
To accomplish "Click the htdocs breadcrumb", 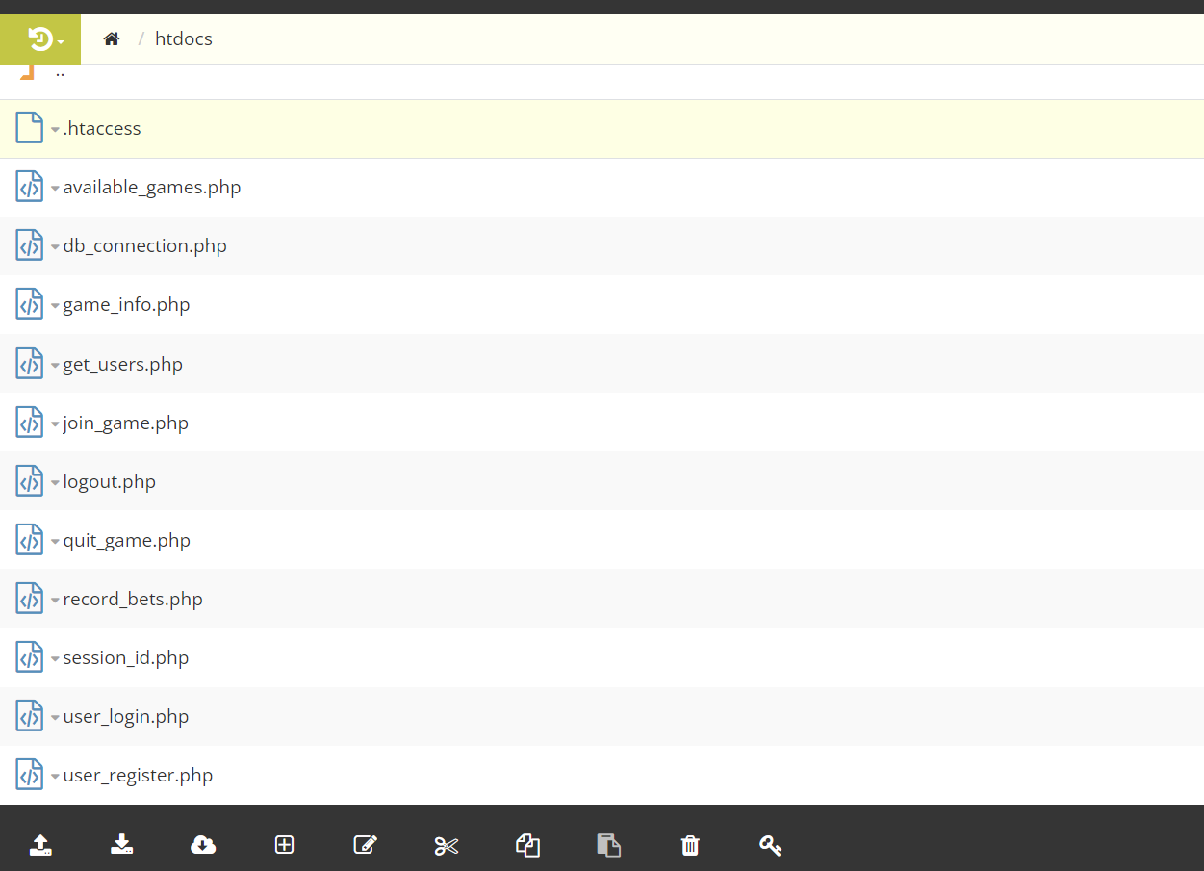I will [x=183, y=39].
